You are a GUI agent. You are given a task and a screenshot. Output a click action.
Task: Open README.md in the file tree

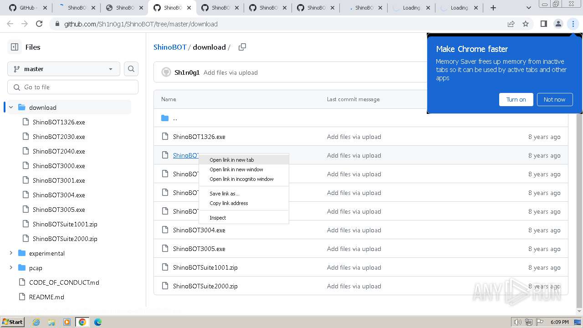[x=46, y=297]
